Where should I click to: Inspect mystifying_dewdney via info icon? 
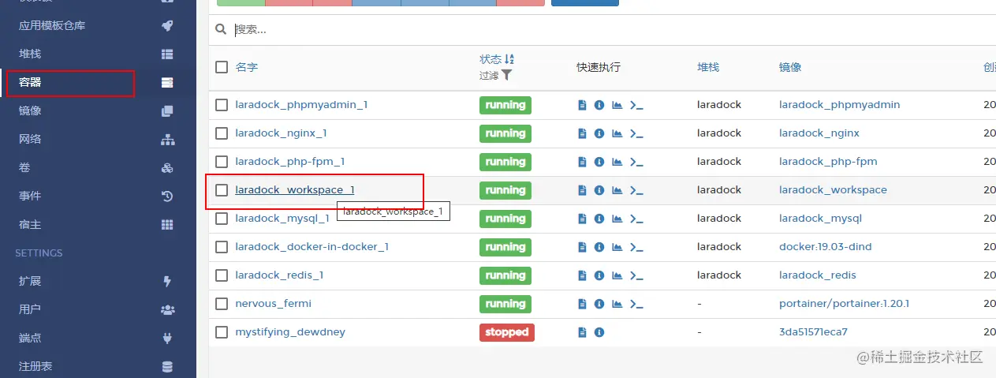pos(599,332)
